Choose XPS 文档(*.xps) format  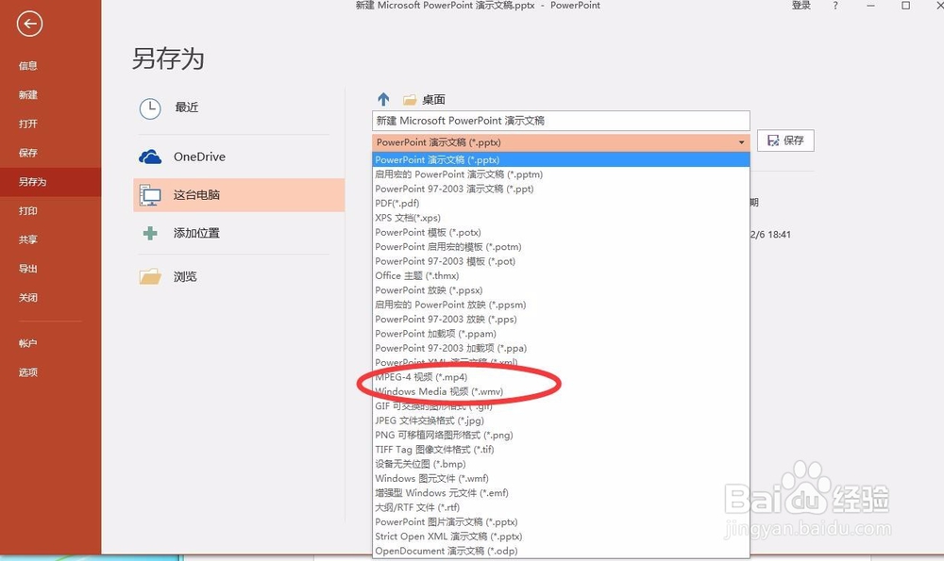(x=561, y=218)
